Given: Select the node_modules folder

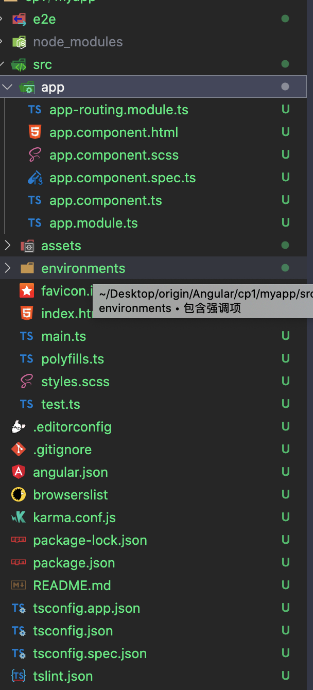Looking at the screenshot, I should (78, 42).
